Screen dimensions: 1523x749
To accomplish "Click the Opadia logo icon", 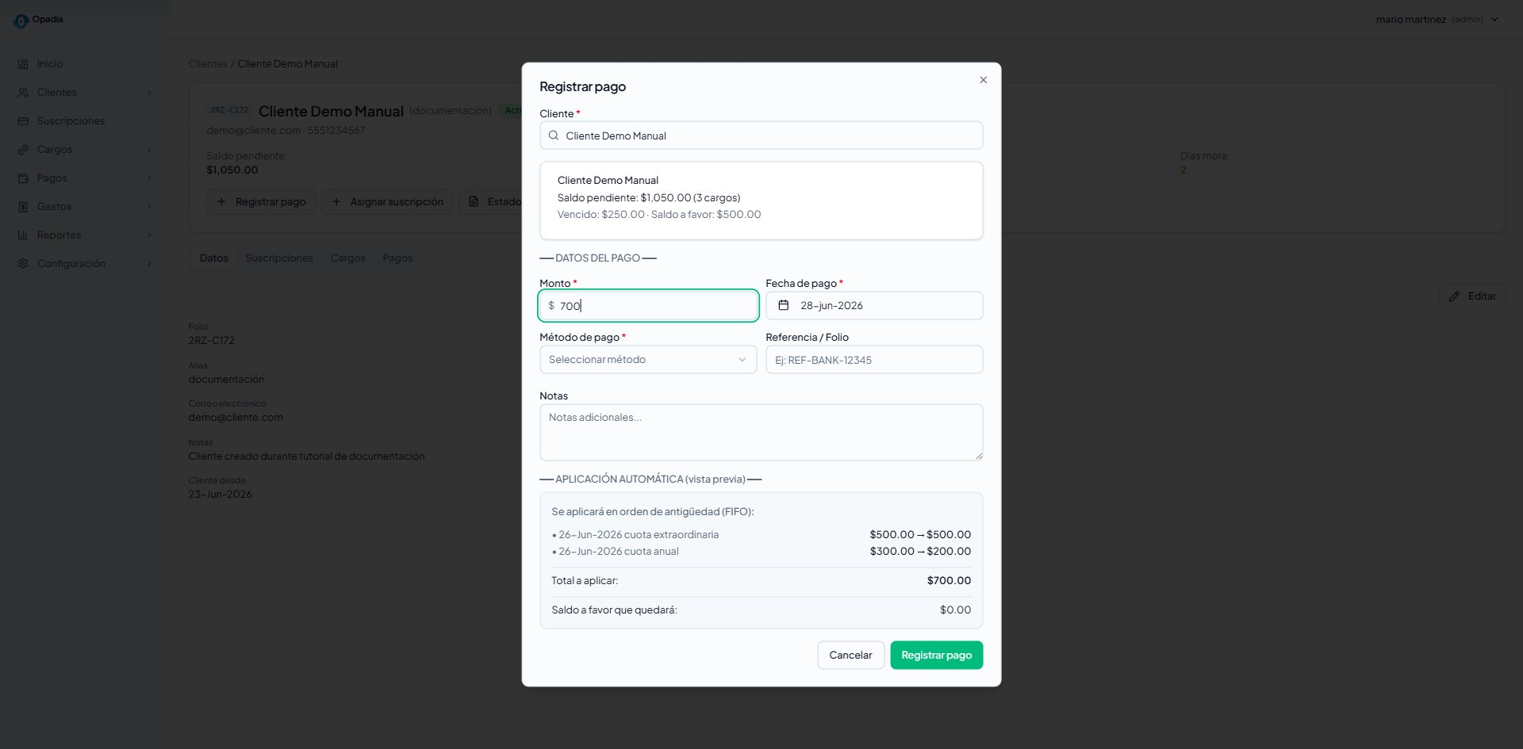I will click(x=21, y=21).
